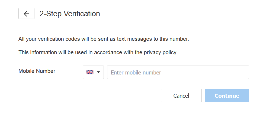Dismiss the setup with Cancel

pyautogui.click(x=181, y=96)
